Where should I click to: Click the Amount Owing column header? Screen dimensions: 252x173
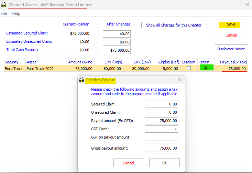point(80,62)
